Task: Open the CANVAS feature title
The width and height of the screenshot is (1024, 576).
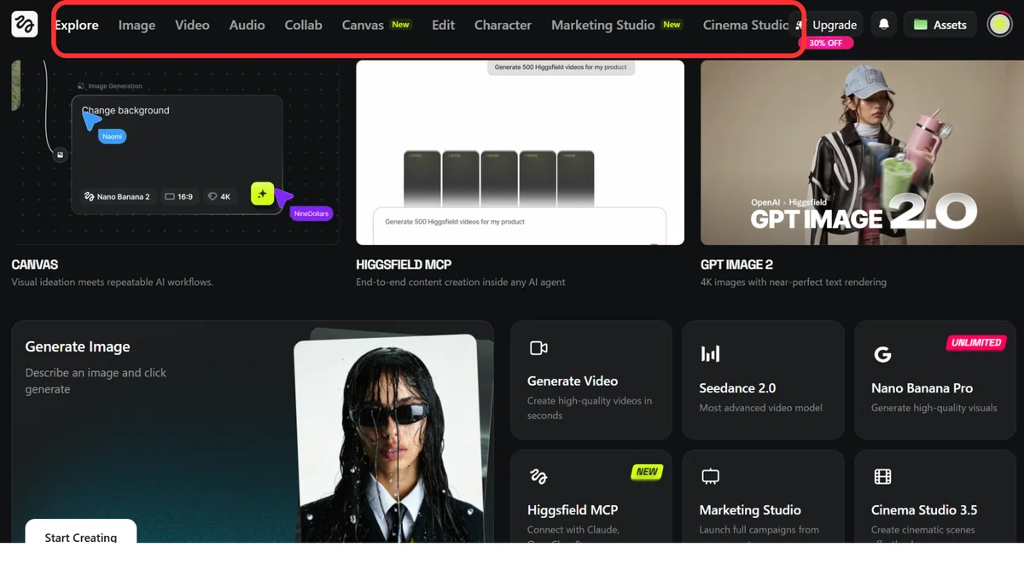Action: pos(35,265)
